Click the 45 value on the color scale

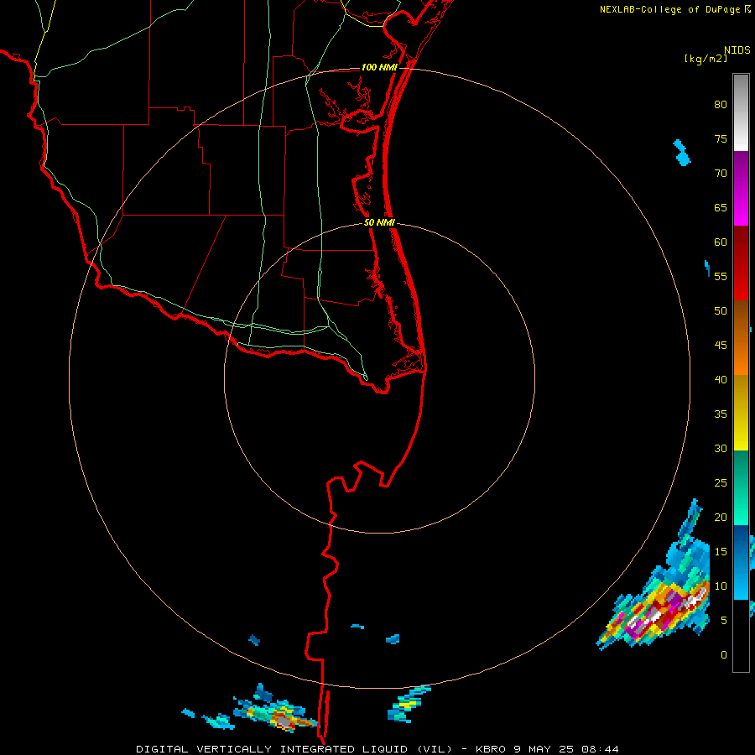[x=721, y=346]
